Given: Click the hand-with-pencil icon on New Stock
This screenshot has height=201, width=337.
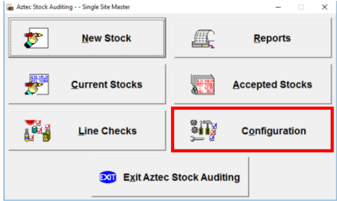Looking at the screenshot, I should [x=34, y=38].
